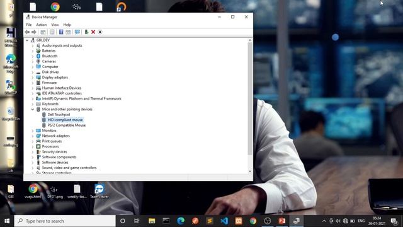Viewport: 403px width, 227px height.
Task: Open the notification center icon
Action: (394, 221)
